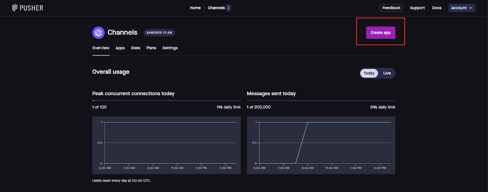
Task: Click the Channels page heading
Action: click(x=122, y=33)
